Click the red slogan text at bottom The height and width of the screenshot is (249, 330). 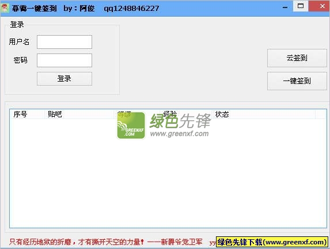pos(105,242)
